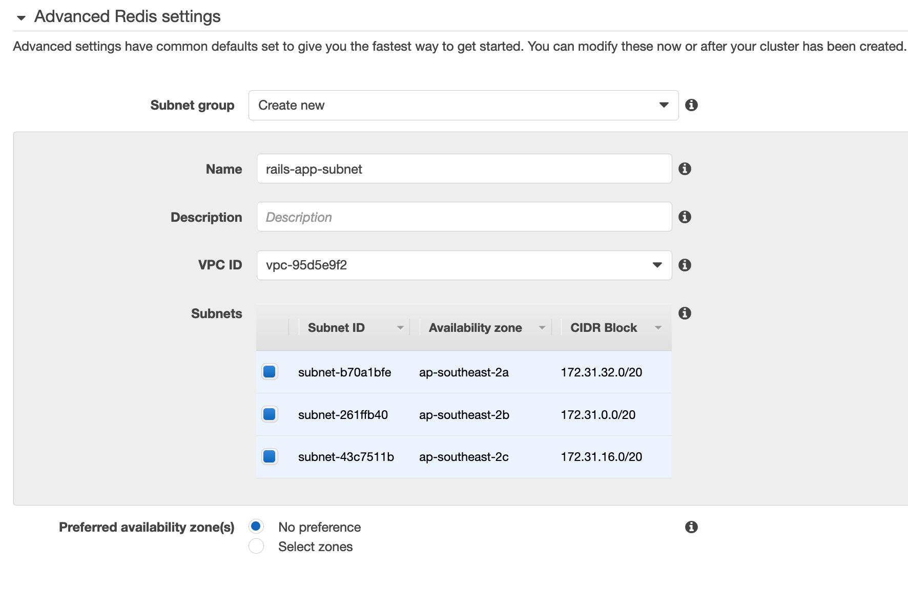Click the Preferred availability zone(s) info icon
This screenshot has width=908, height=589.
(x=691, y=527)
